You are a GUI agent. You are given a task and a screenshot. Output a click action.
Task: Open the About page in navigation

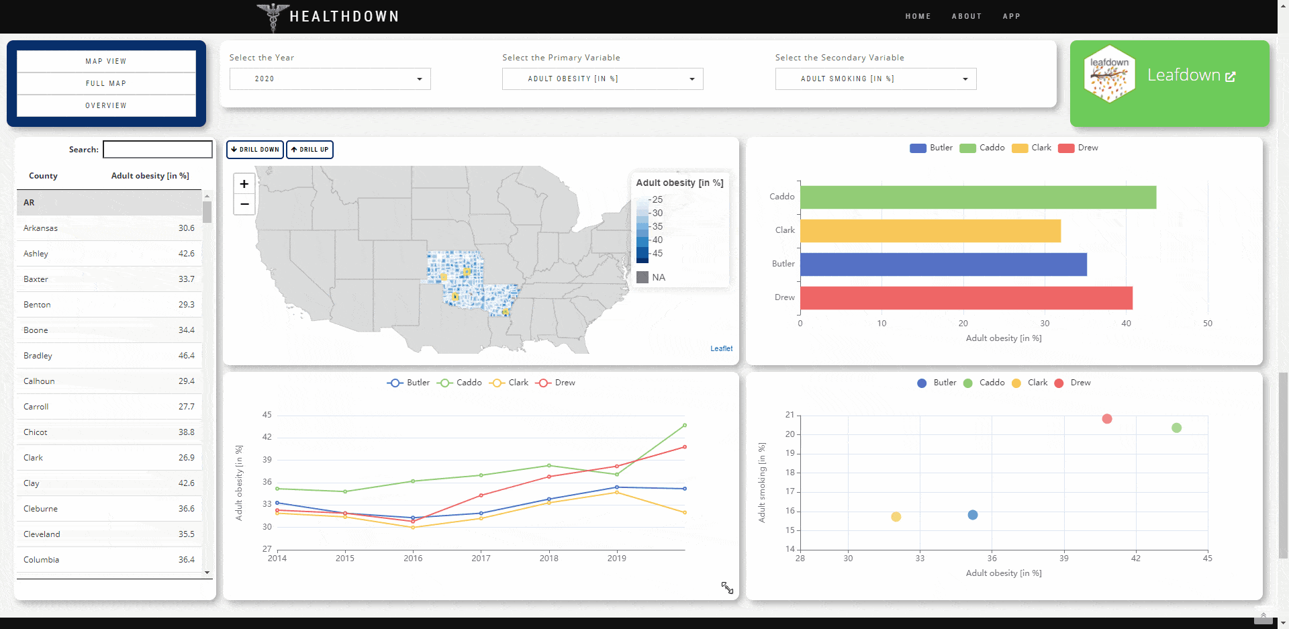(x=966, y=17)
